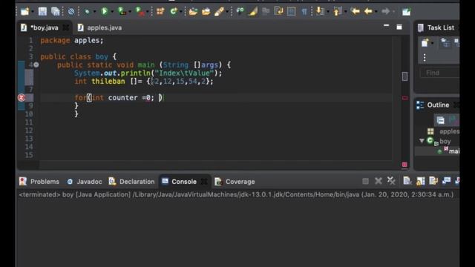Click Remove Launch console X icon
Image resolution: width=475 pixels, height=267 pixels.
click(378, 181)
